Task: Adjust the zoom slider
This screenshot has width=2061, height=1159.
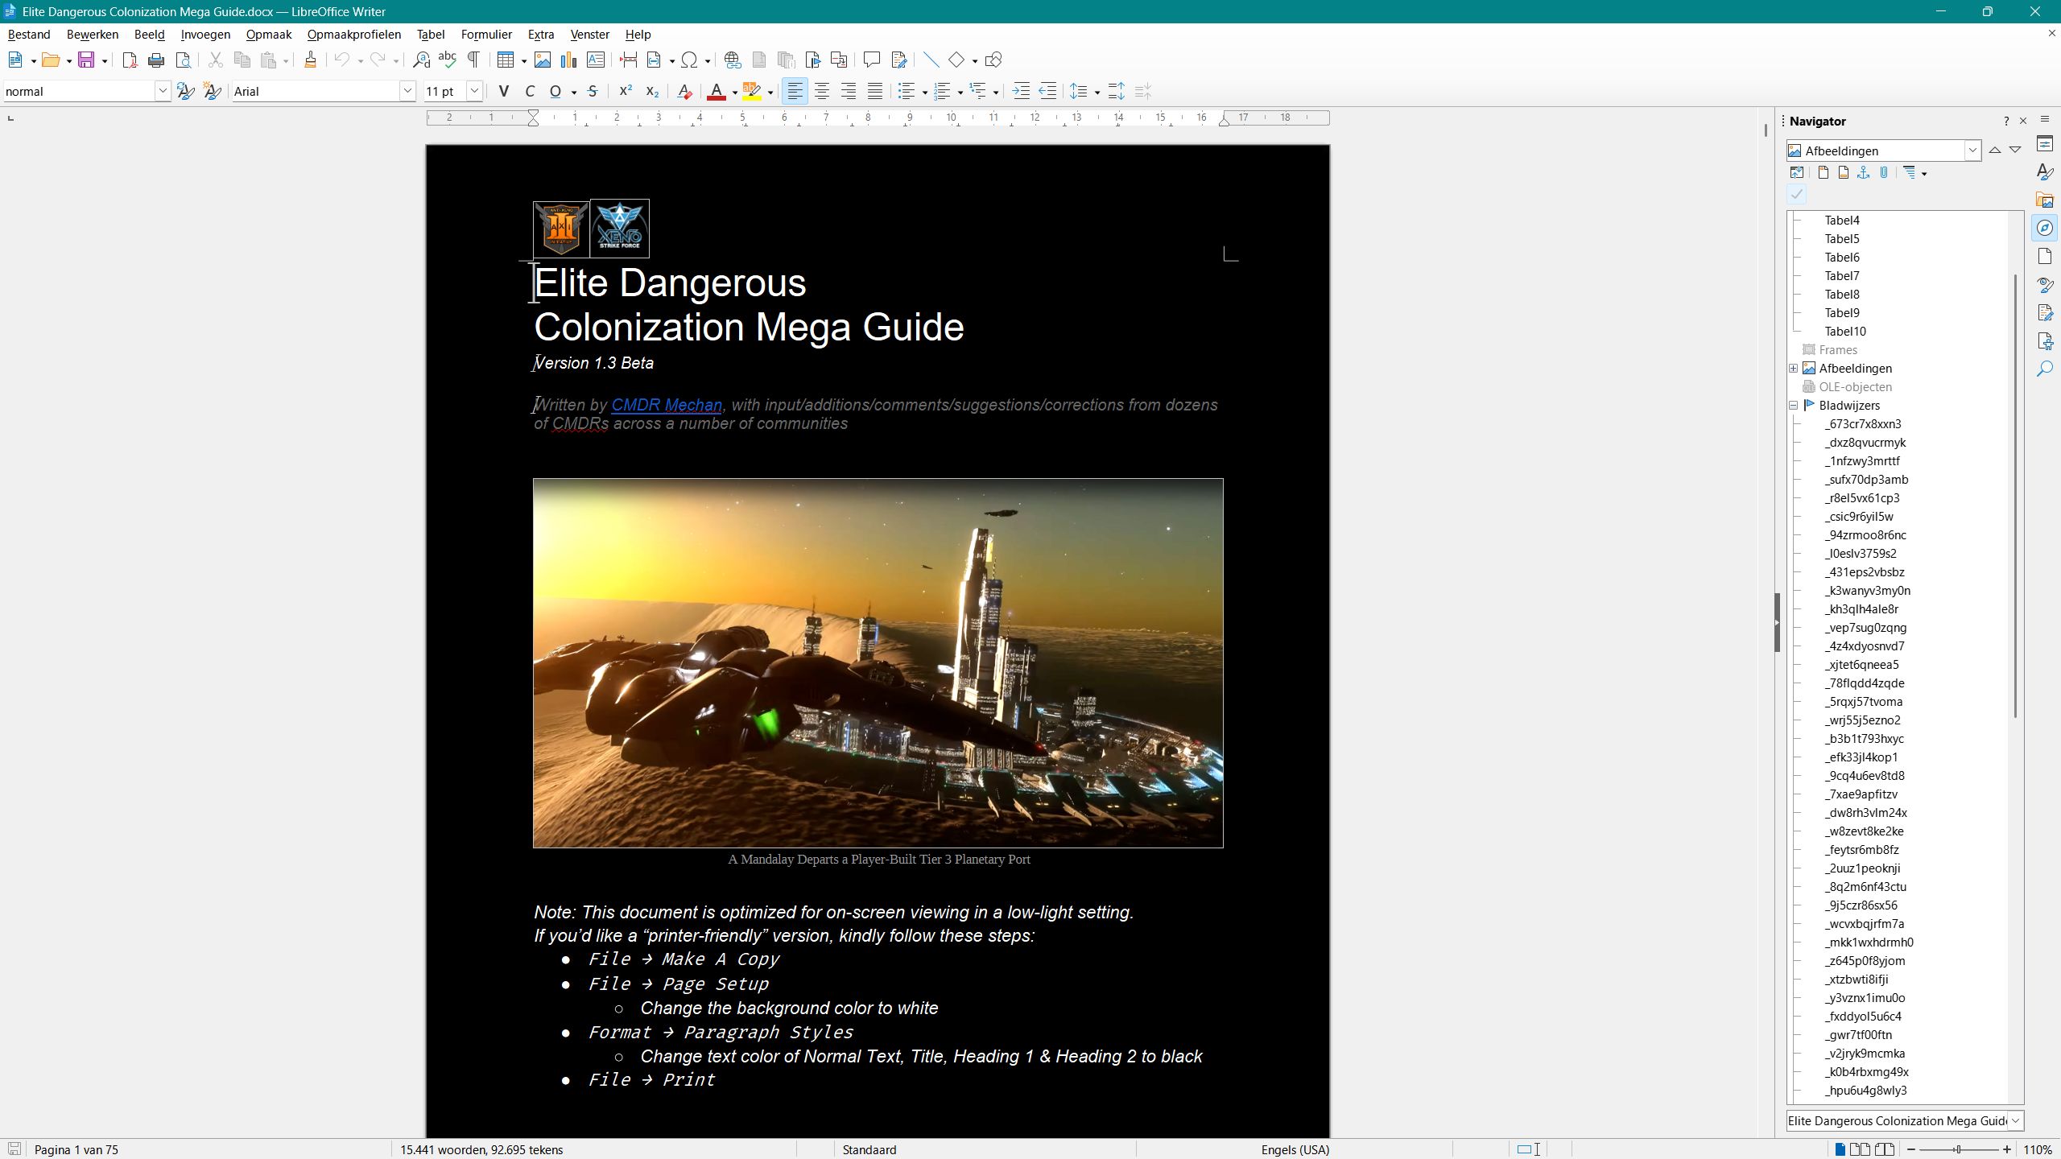Action: pos(1959,1149)
